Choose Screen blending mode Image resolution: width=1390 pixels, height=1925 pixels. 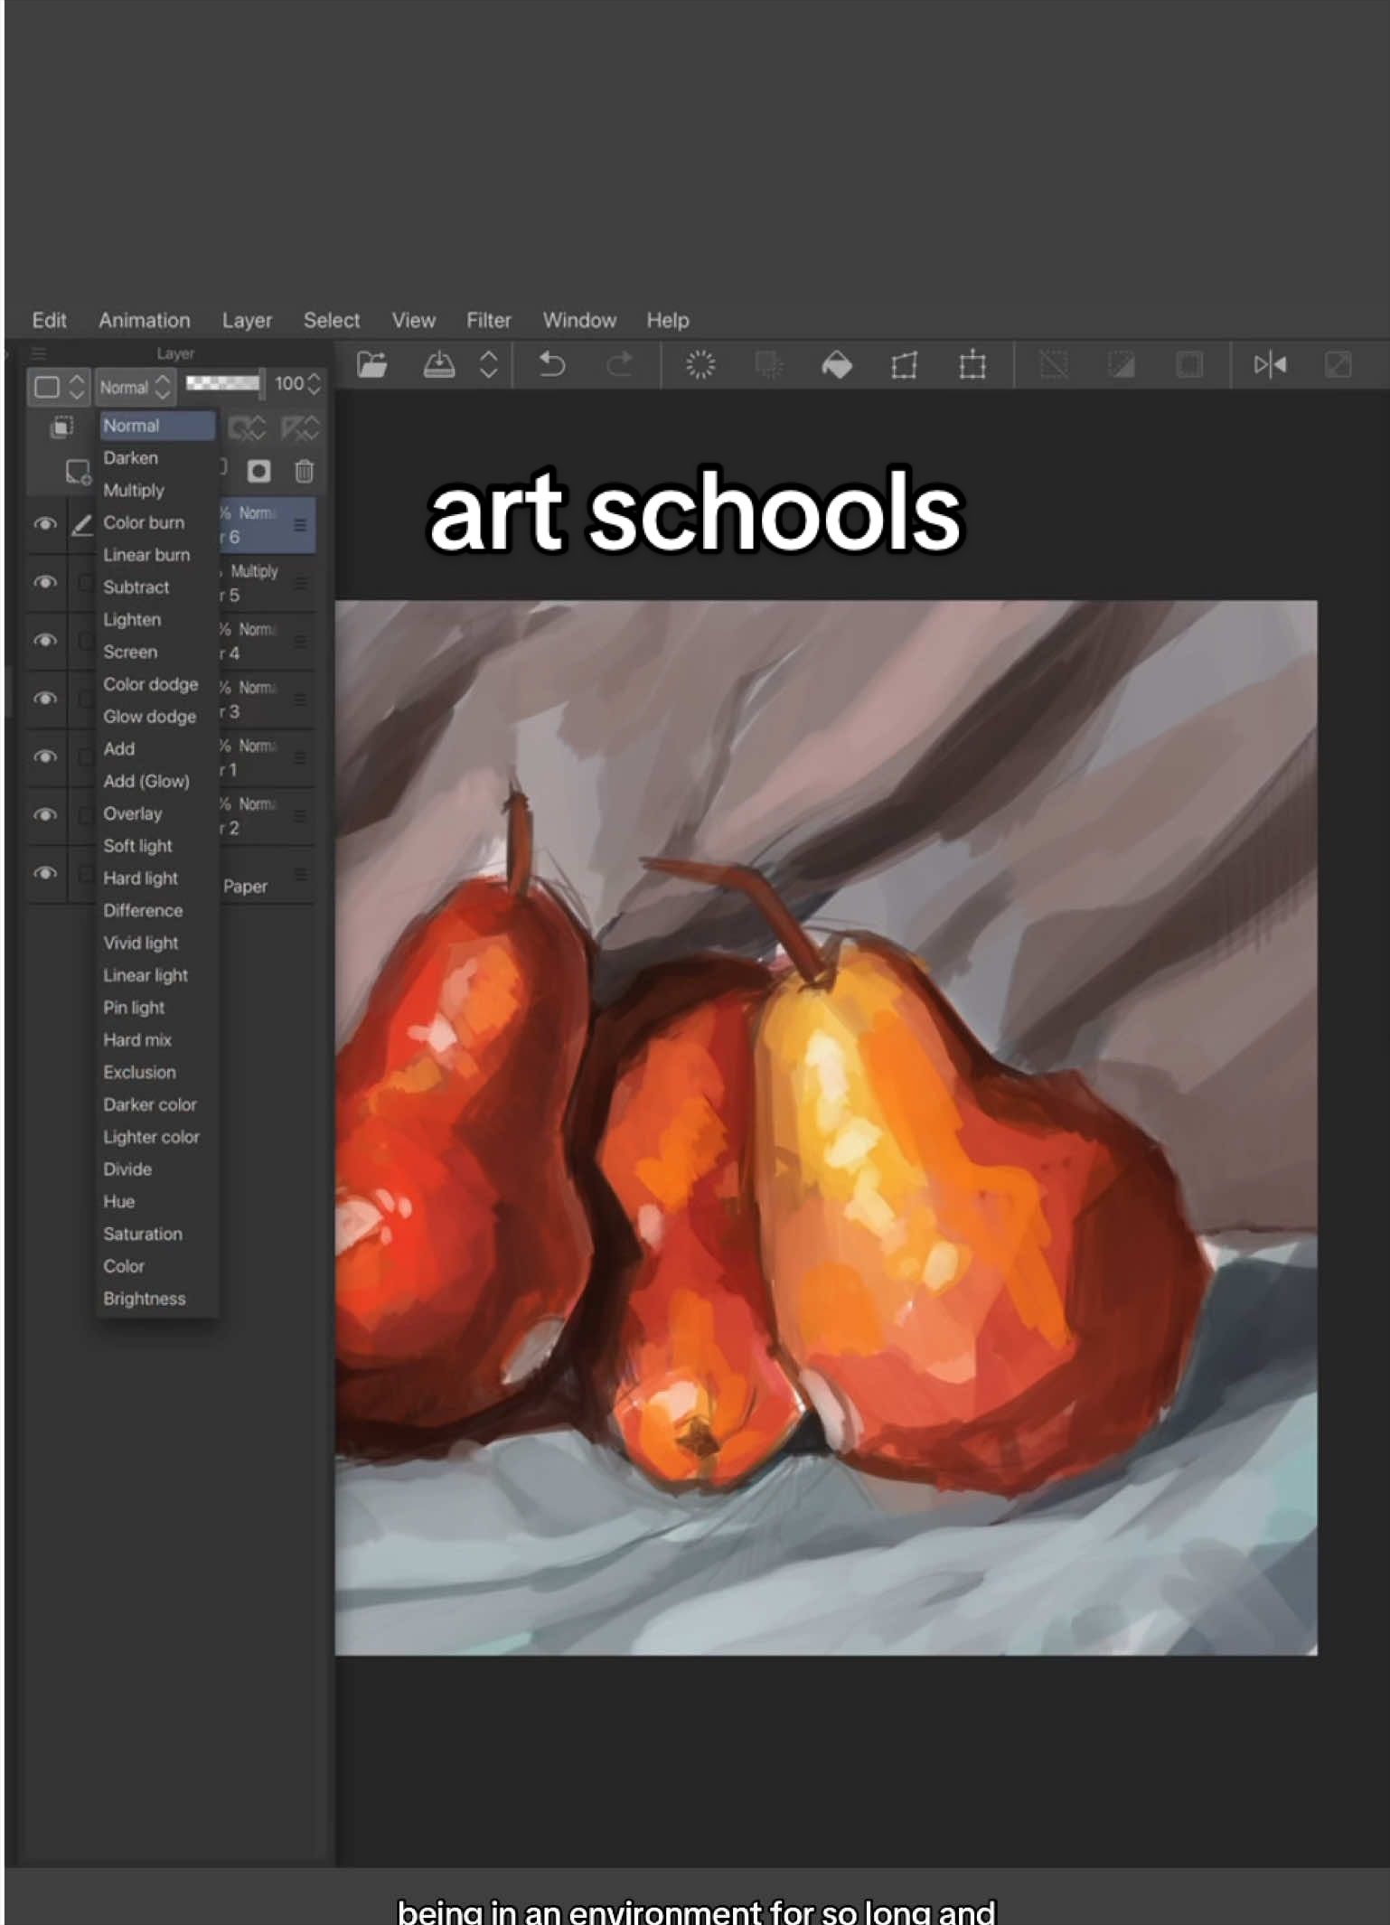pos(130,652)
